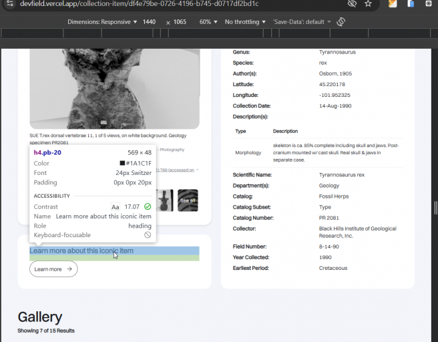This screenshot has height=342, width=438.
Task: Click the Department value Geology
Action: pyautogui.click(x=329, y=186)
